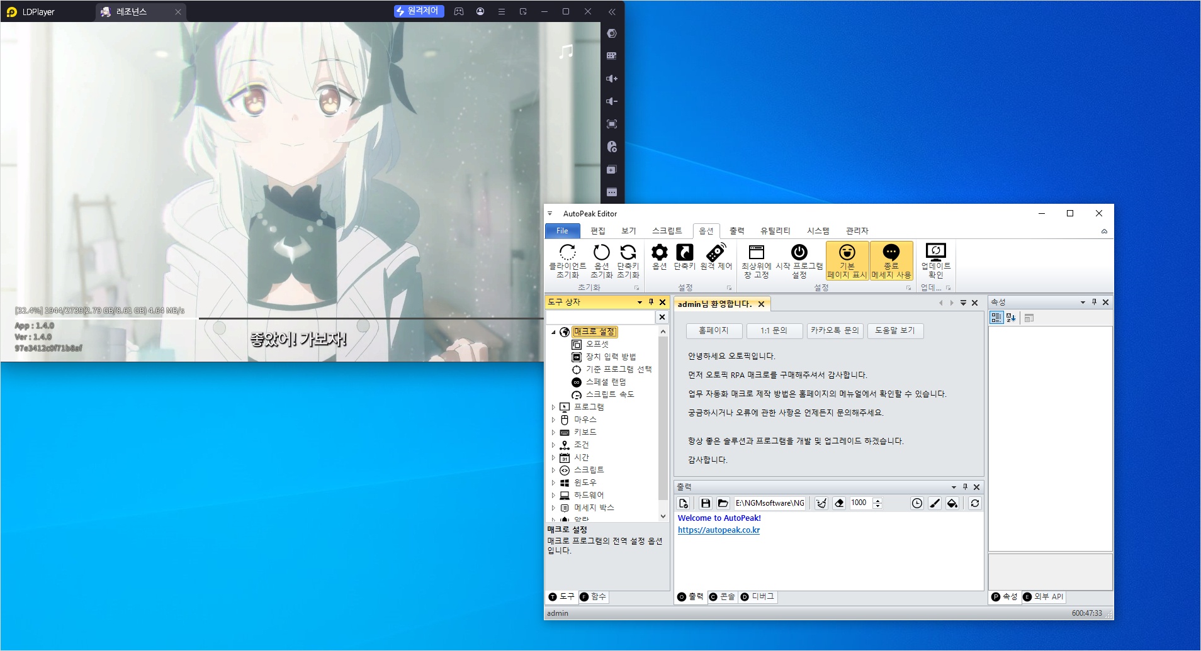This screenshot has width=1201, height=651.
Task: Click the broom clean icon in output toolbar
Action: [821, 503]
